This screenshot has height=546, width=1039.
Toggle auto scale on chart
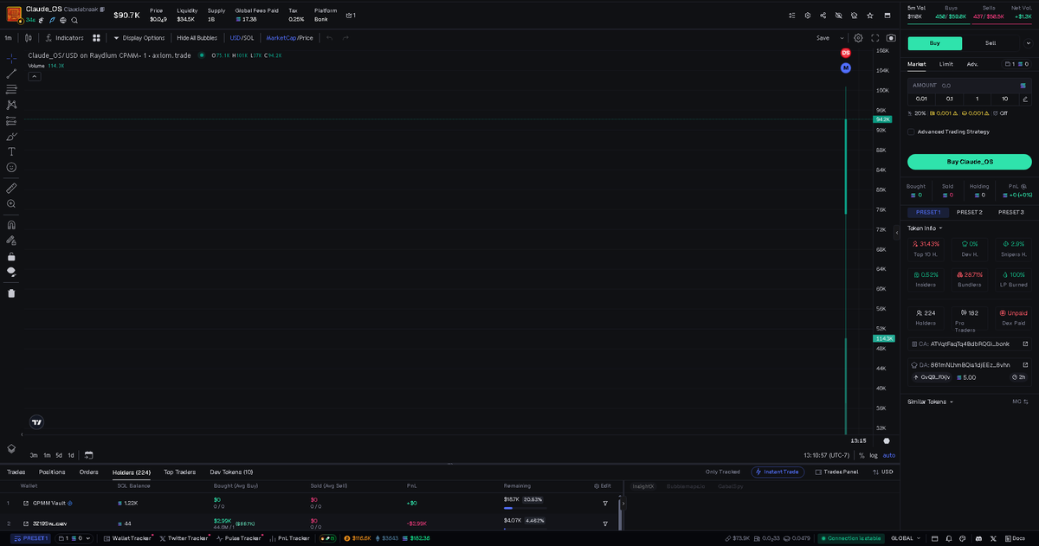pyautogui.click(x=889, y=455)
